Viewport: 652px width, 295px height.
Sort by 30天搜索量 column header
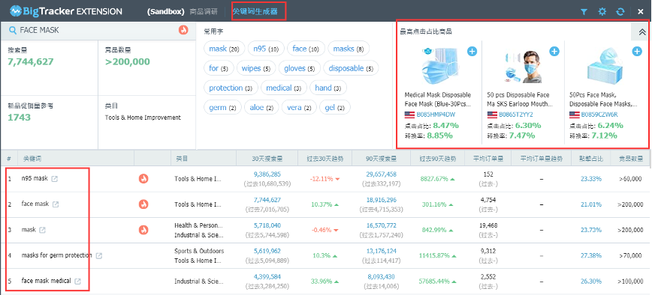(x=267, y=158)
